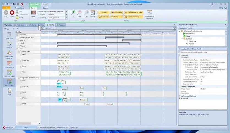Viewport: 230px width, 133px height.
Task: Switch to the Facility tab
Action: (x=8, y=25)
